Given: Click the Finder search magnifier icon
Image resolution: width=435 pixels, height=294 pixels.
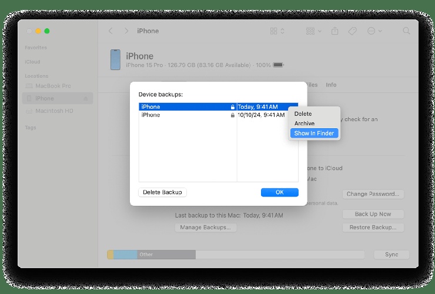Looking at the screenshot, I should pyautogui.click(x=406, y=31).
